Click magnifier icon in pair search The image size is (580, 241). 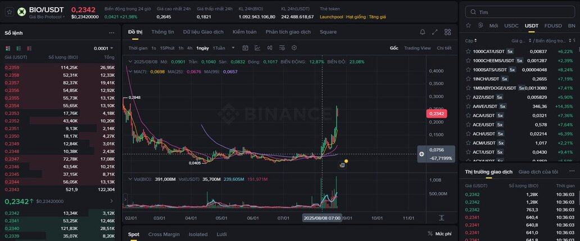(x=473, y=12)
